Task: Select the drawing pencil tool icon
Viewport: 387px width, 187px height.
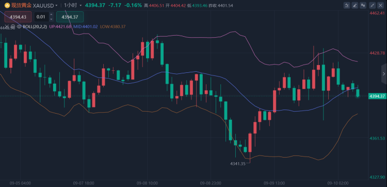Action: point(355,5)
